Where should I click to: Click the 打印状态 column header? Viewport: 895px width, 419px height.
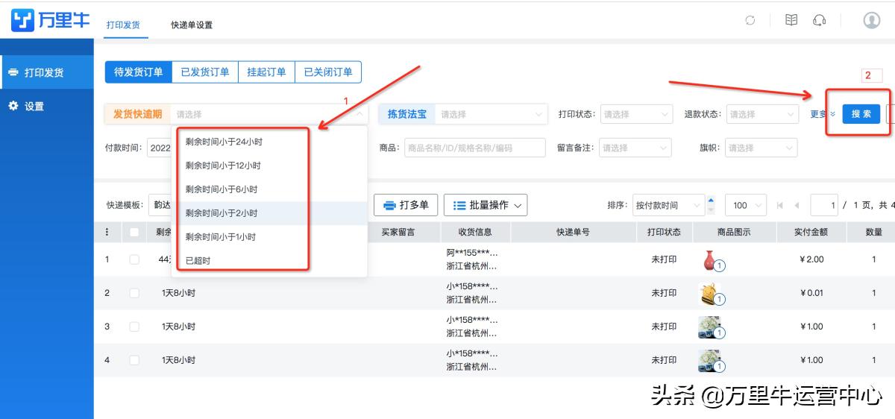click(x=664, y=232)
